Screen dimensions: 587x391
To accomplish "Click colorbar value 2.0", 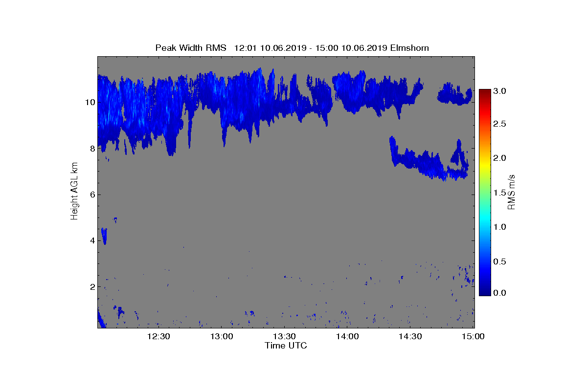I will click(500, 158).
